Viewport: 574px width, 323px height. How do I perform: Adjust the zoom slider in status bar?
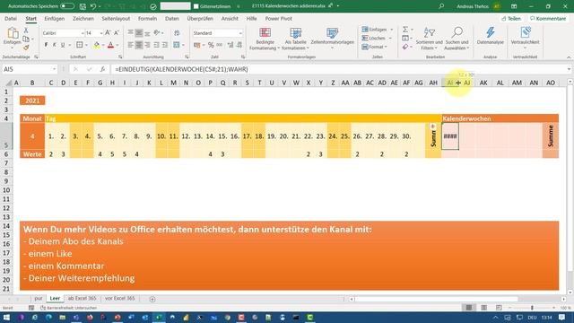(532, 308)
